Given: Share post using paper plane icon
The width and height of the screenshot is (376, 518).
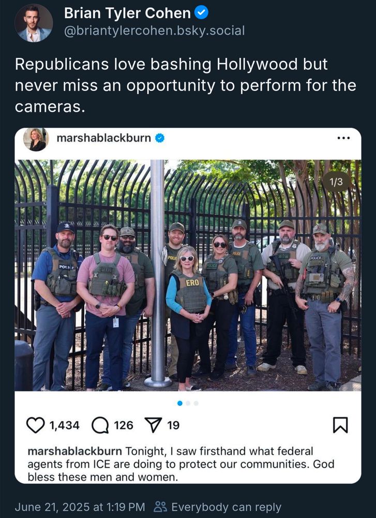Looking at the screenshot, I should (154, 425).
